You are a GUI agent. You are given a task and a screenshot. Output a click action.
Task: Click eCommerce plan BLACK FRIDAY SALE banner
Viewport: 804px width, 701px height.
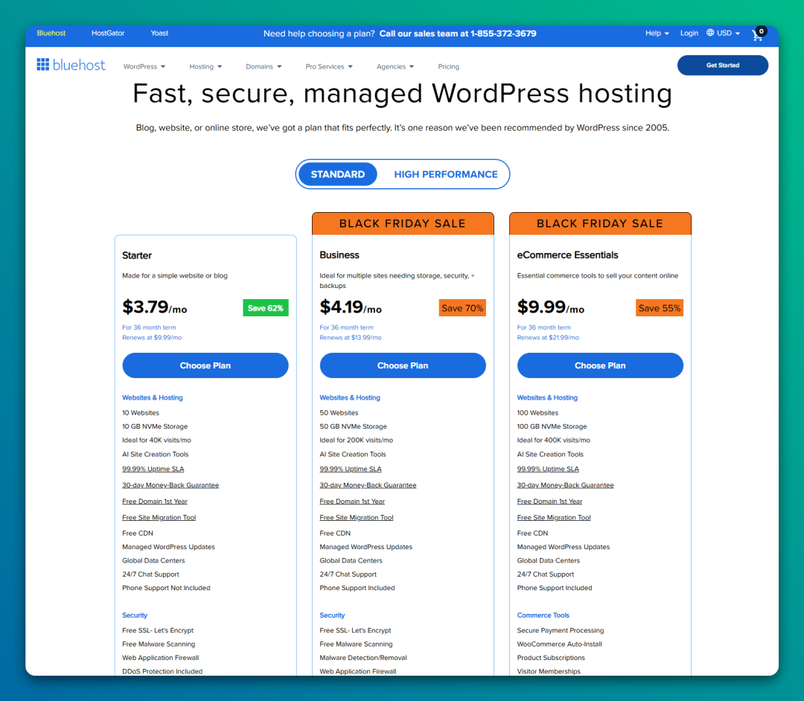600,223
